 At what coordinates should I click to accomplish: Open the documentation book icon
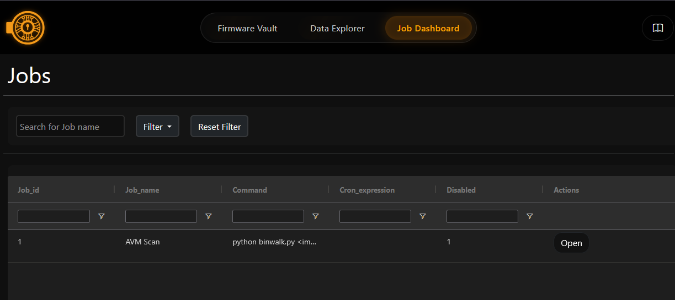[x=657, y=28]
